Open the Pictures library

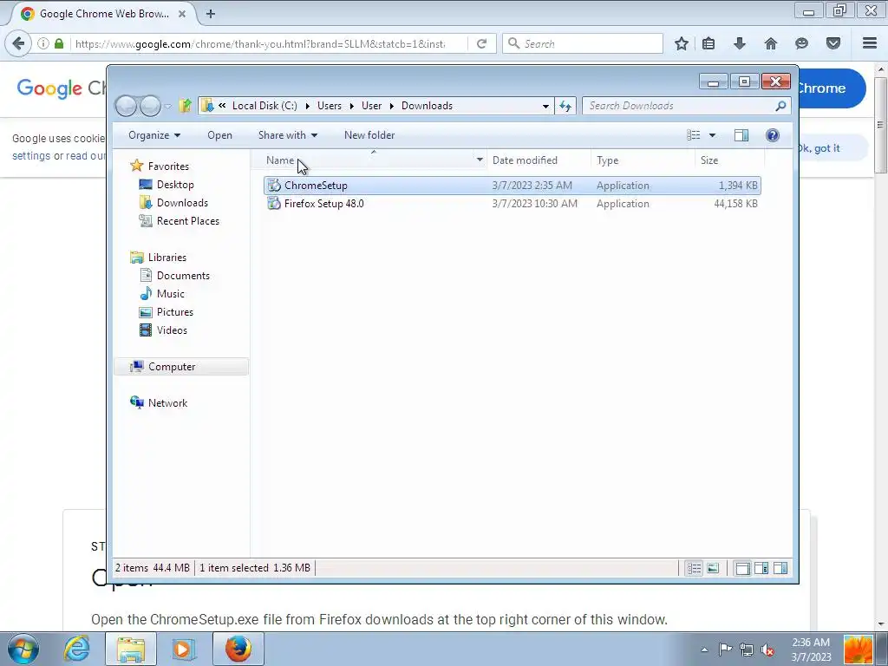[x=175, y=311]
